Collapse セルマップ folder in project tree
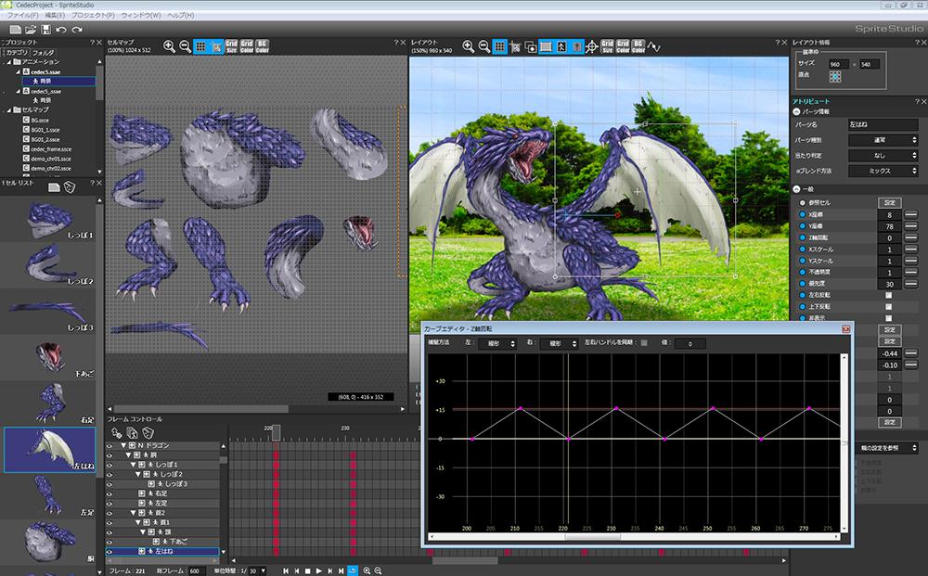Image resolution: width=928 pixels, height=576 pixels. [9, 110]
